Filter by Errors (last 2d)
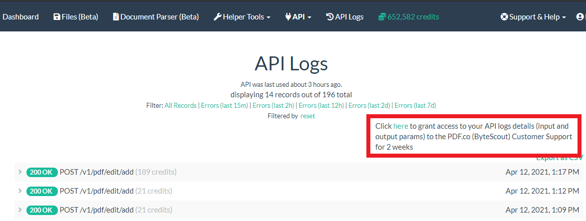The image size is (586, 221). pyautogui.click(x=369, y=106)
